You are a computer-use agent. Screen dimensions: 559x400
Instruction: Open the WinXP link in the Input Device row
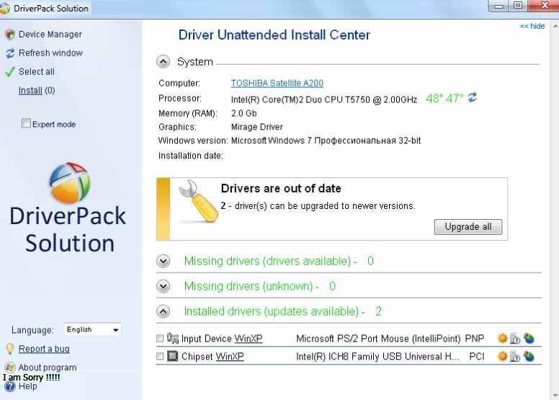coord(249,338)
